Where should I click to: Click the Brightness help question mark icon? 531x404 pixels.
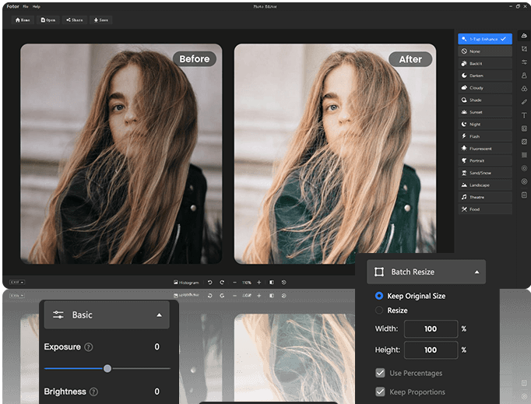[93, 392]
